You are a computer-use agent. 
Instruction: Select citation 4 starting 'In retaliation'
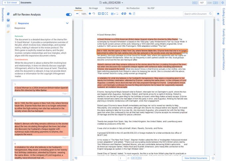[41, 151]
